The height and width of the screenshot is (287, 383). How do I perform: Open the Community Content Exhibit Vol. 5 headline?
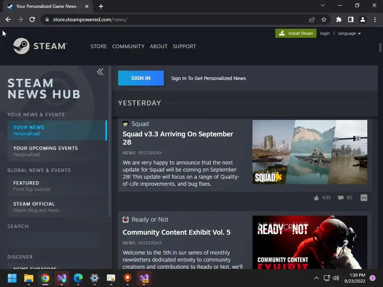click(177, 232)
